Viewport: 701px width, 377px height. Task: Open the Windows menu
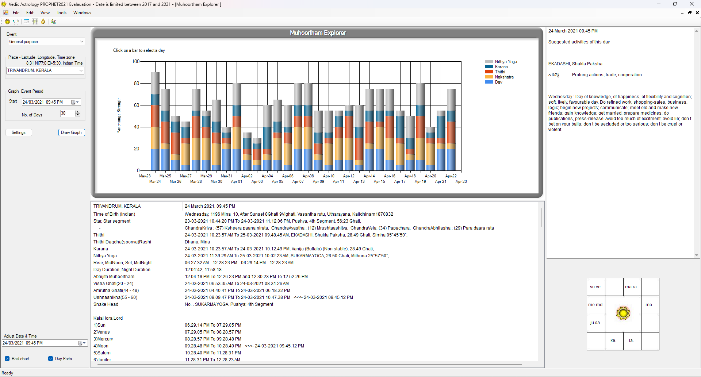click(82, 13)
